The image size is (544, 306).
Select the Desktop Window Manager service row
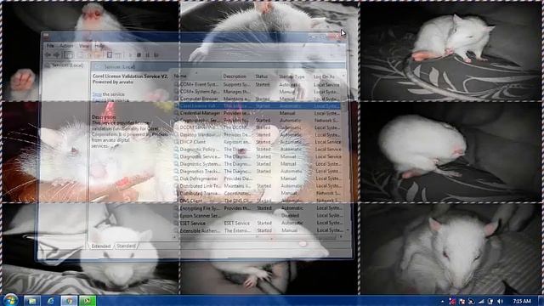[257, 134]
